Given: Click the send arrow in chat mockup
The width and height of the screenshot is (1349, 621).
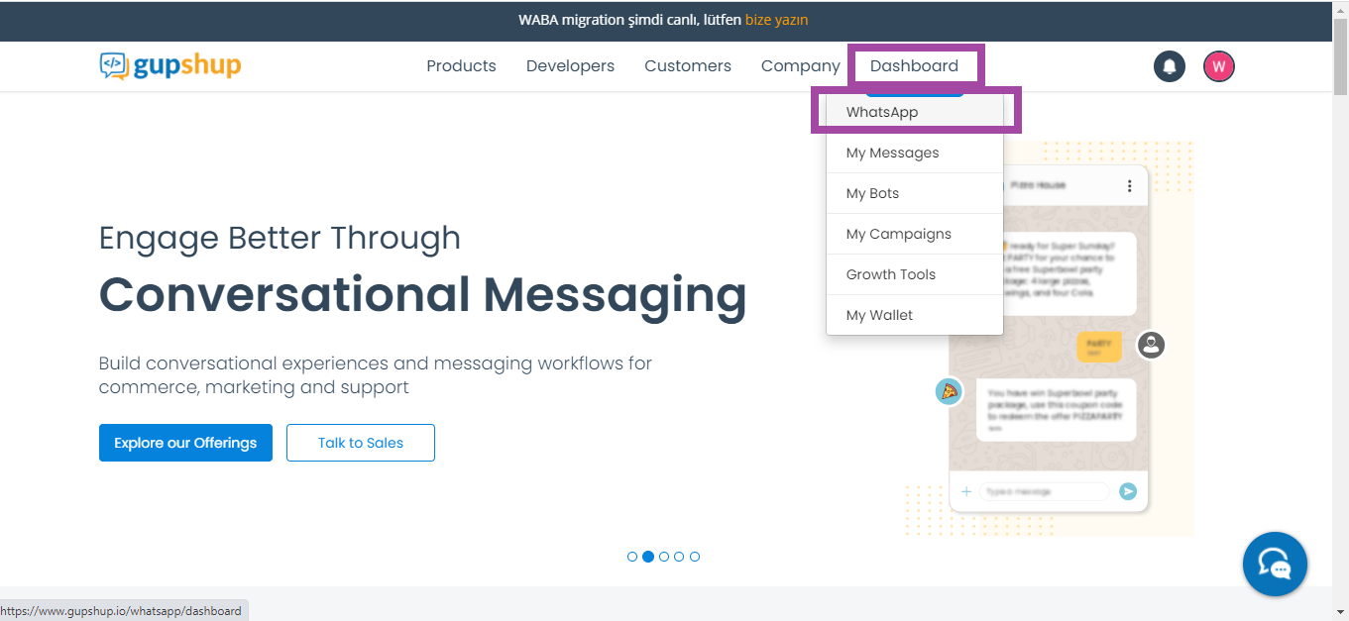Looking at the screenshot, I should point(1128,491).
